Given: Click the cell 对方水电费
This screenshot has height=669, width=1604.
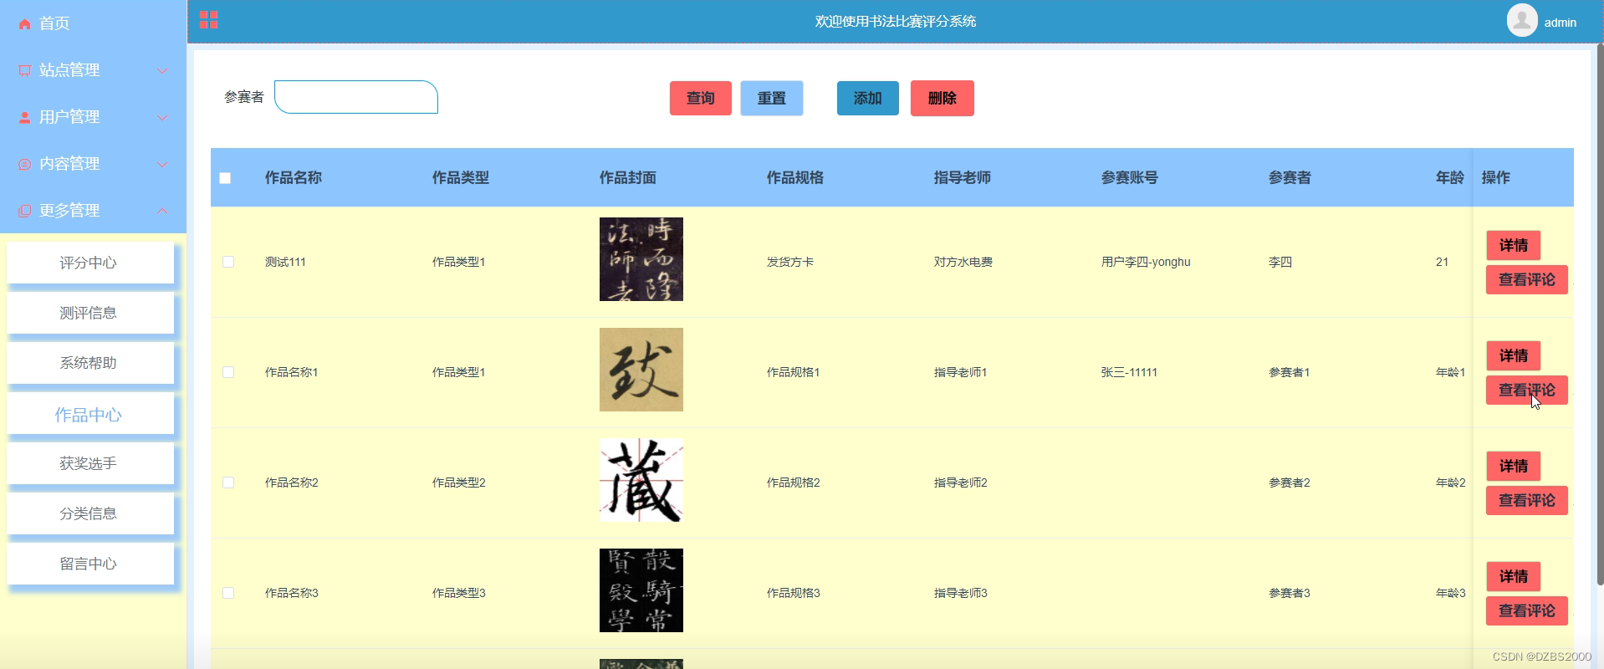Looking at the screenshot, I should tap(963, 262).
